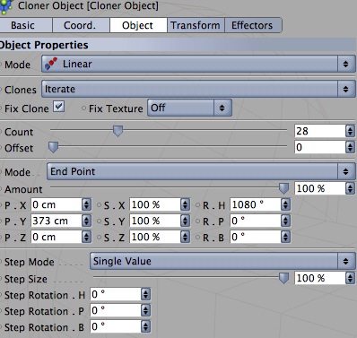Click the R . B stepper arrows
The width and height of the screenshot is (357, 338).
[x=286, y=237]
